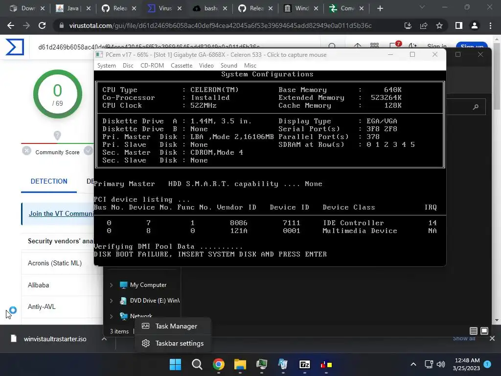
Task: Close the Chrome downloads bar
Action: [x=492, y=339]
